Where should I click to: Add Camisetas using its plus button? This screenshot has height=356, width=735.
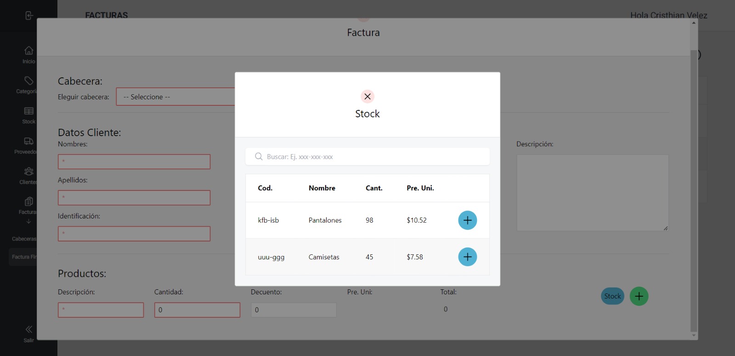[467, 257]
